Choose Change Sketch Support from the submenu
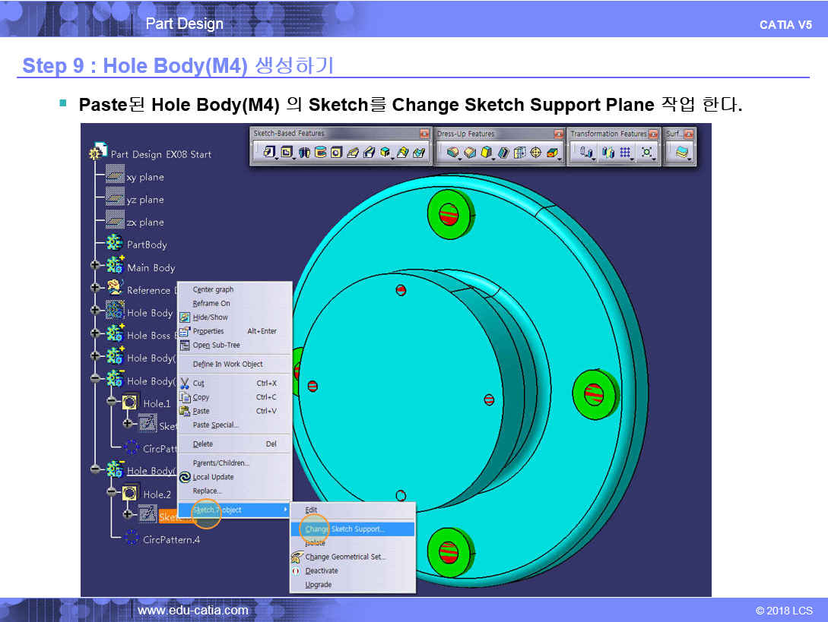The width and height of the screenshot is (828, 622). 344,529
